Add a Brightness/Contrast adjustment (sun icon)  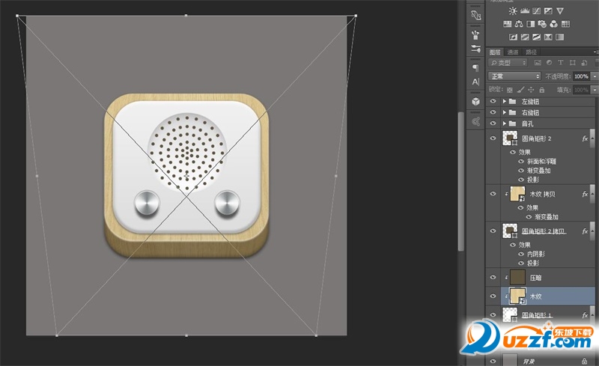click(513, 11)
